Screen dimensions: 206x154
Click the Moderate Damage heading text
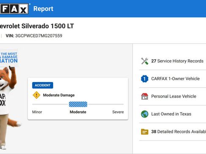[59, 95]
